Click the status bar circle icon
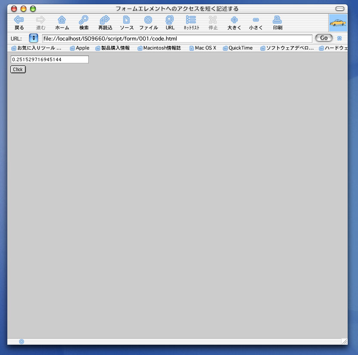Screen dimensions: 358x355 (22, 342)
